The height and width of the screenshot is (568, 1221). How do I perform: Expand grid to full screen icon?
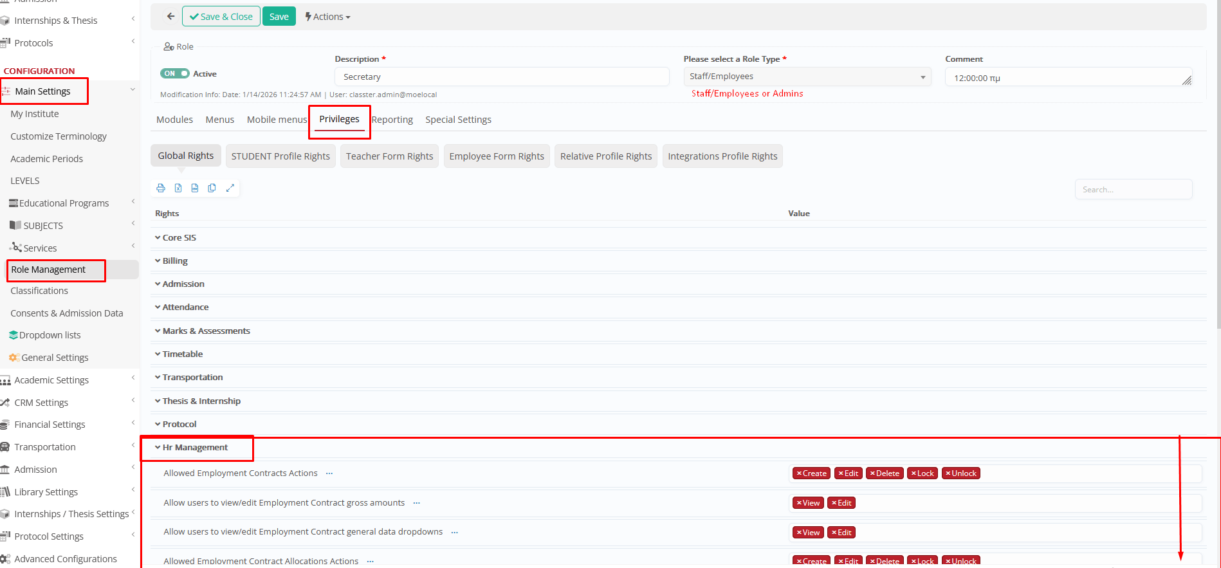pos(230,188)
